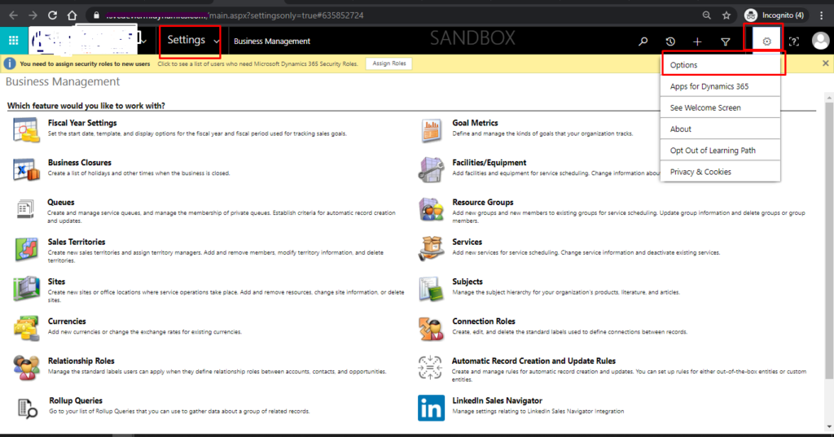Image resolution: width=834 pixels, height=437 pixels.
Task: Open the Rollup Queries link
Action: tap(76, 401)
